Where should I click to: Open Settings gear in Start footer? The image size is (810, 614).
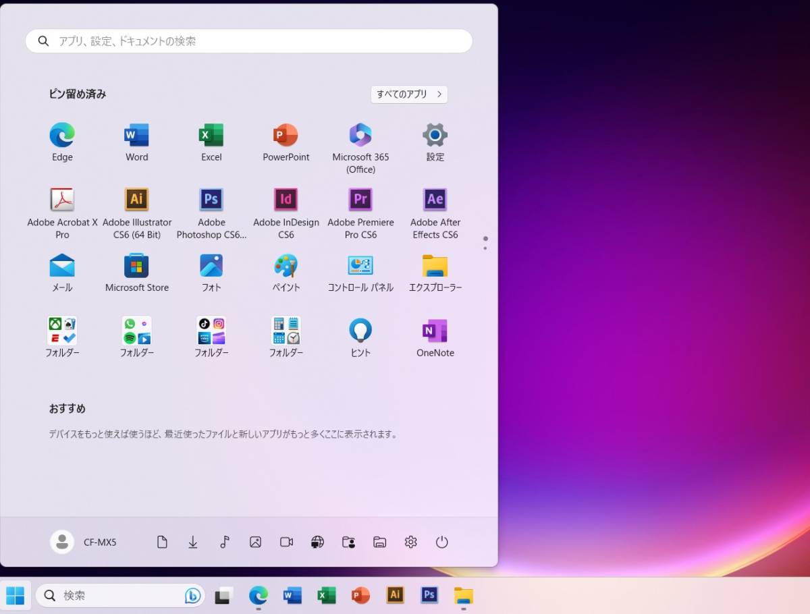pyautogui.click(x=410, y=542)
